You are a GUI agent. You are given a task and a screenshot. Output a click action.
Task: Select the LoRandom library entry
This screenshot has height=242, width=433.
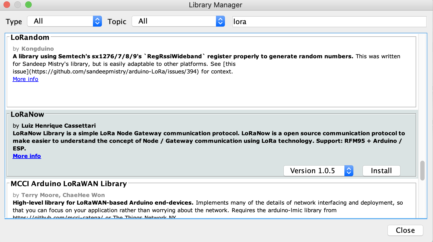pyautogui.click(x=211, y=92)
